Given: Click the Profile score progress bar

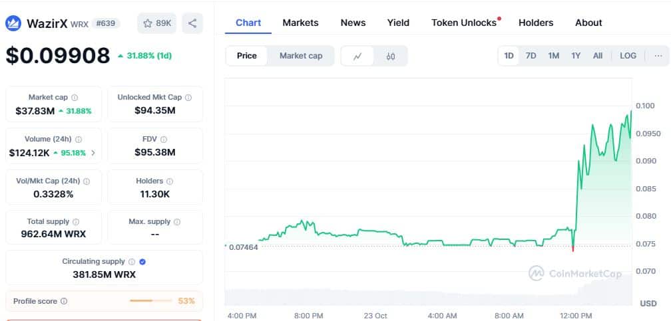Looking at the screenshot, I should click(x=150, y=301).
